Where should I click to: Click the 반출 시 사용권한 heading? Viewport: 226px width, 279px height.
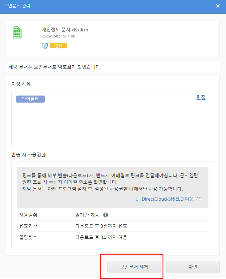coord(29,154)
